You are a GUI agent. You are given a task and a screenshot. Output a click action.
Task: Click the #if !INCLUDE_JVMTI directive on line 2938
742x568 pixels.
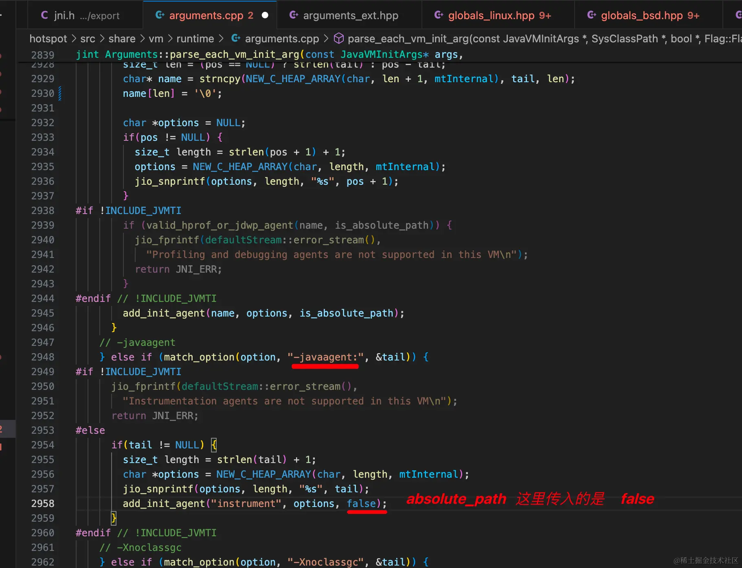click(128, 211)
